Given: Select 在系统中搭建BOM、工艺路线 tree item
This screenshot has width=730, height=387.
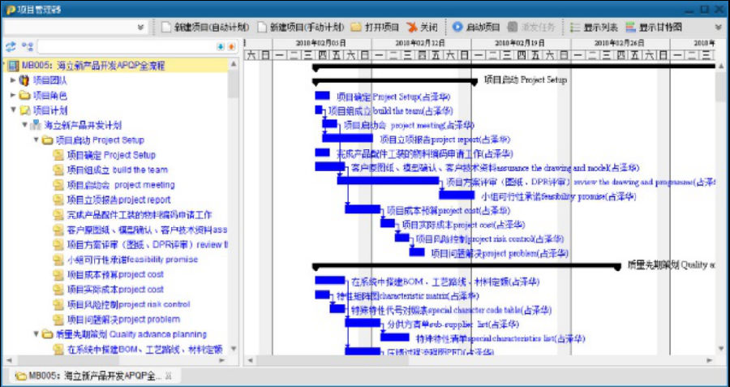Looking at the screenshot, I should click(x=145, y=349).
